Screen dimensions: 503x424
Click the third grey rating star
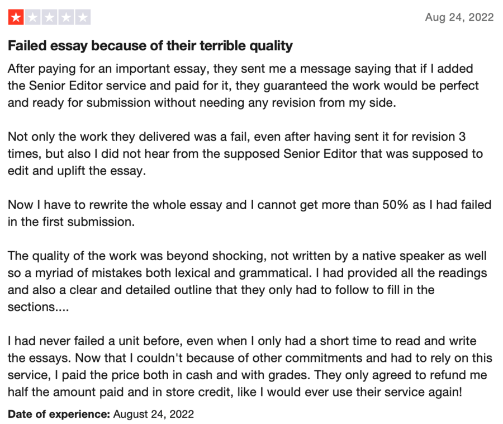49,17
